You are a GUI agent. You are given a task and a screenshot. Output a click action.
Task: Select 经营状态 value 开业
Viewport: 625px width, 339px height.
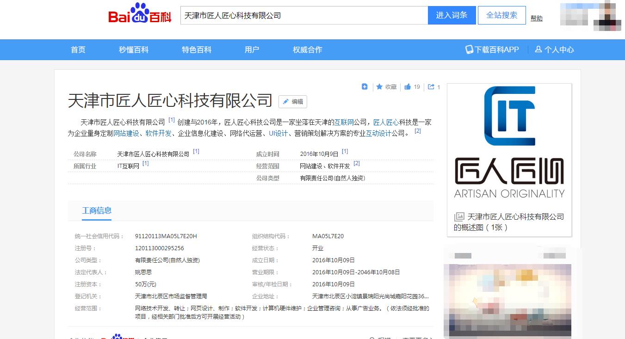click(x=318, y=248)
